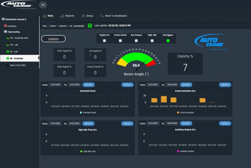This screenshot has width=251, height=168.
Task: Open the hamburger menu button
Action: (x=43, y=5)
